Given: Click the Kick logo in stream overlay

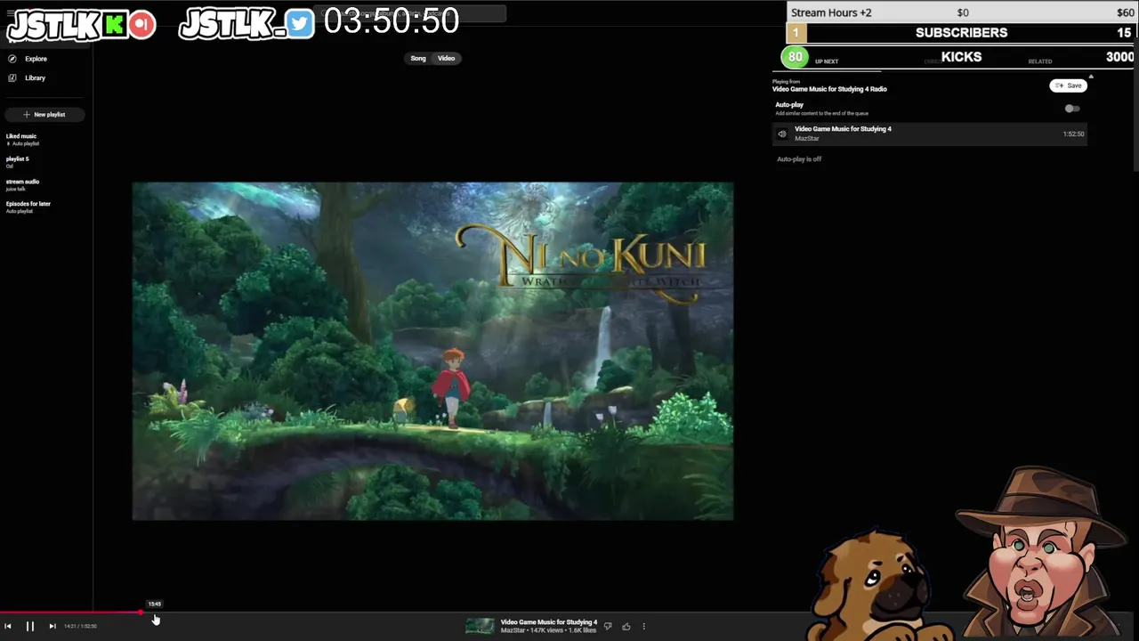Looking at the screenshot, I should pos(114,25).
